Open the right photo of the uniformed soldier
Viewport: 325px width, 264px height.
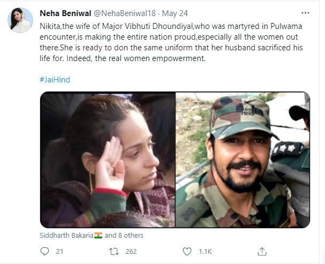pos(243,160)
